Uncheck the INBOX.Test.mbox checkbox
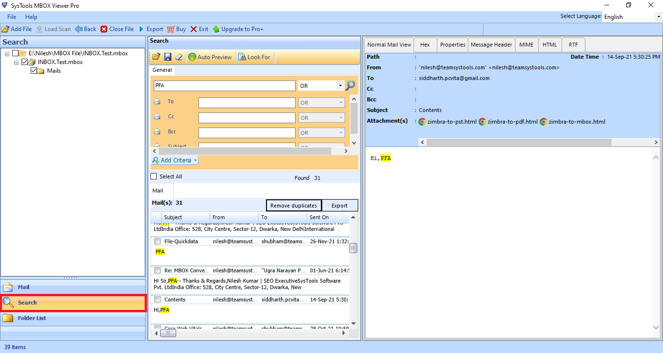 (x=25, y=62)
